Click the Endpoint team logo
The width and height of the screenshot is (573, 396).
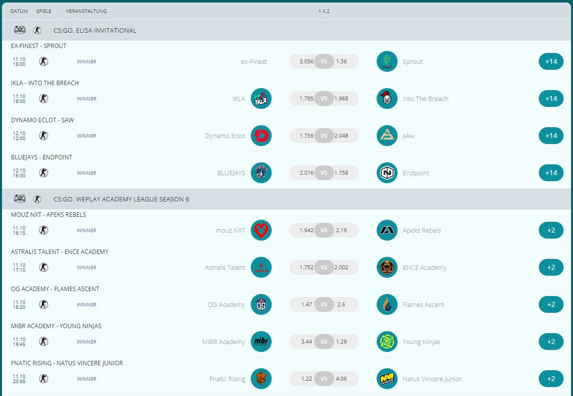tap(387, 173)
